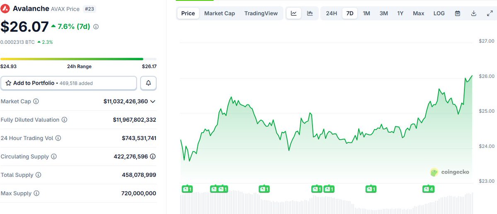Click the $11,032,426,360 market cap value
Viewport: 497px width, 214px height.
(x=126, y=102)
